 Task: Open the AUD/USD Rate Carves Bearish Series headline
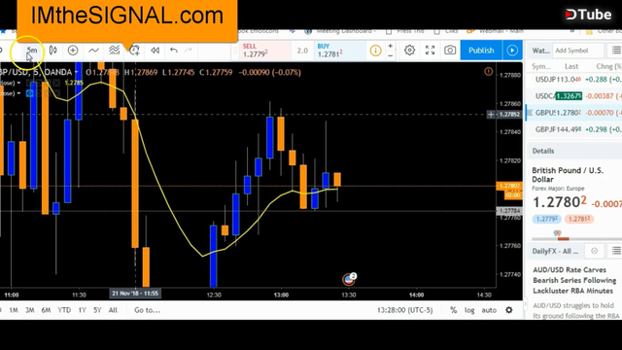point(574,280)
